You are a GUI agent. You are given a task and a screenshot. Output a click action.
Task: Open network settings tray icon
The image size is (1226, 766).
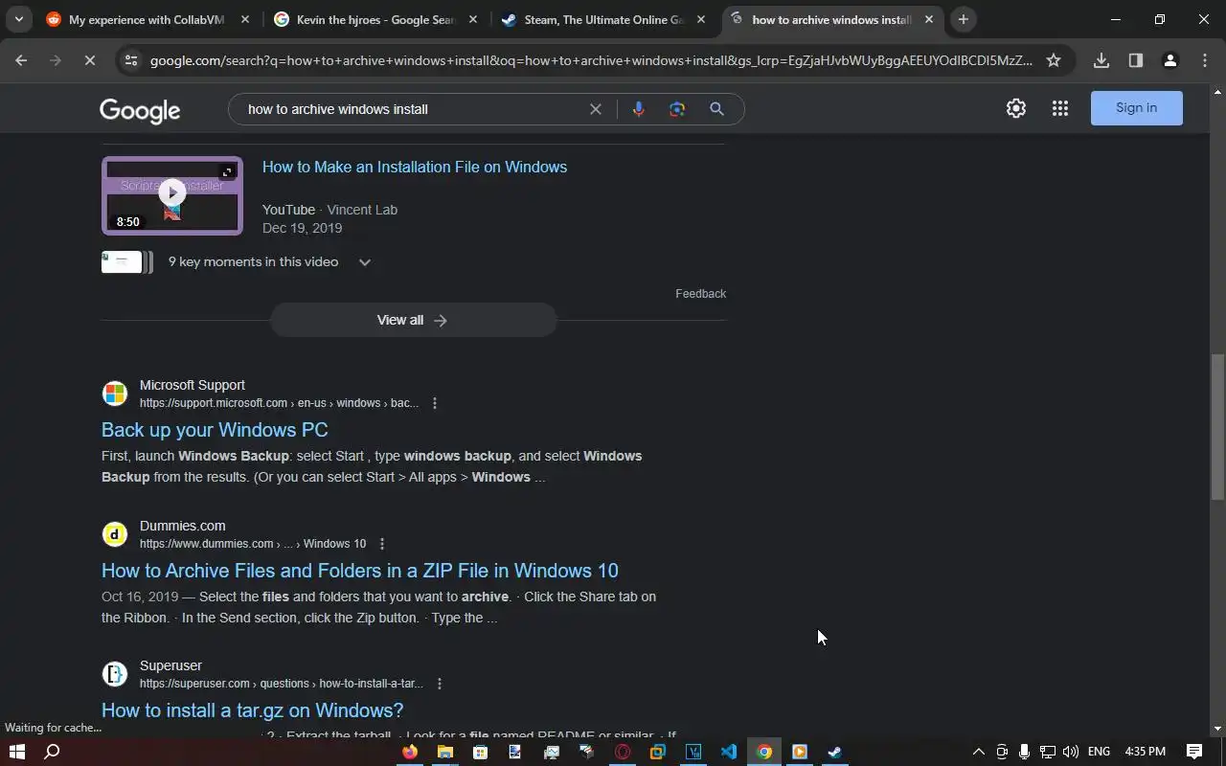pos(1048,752)
